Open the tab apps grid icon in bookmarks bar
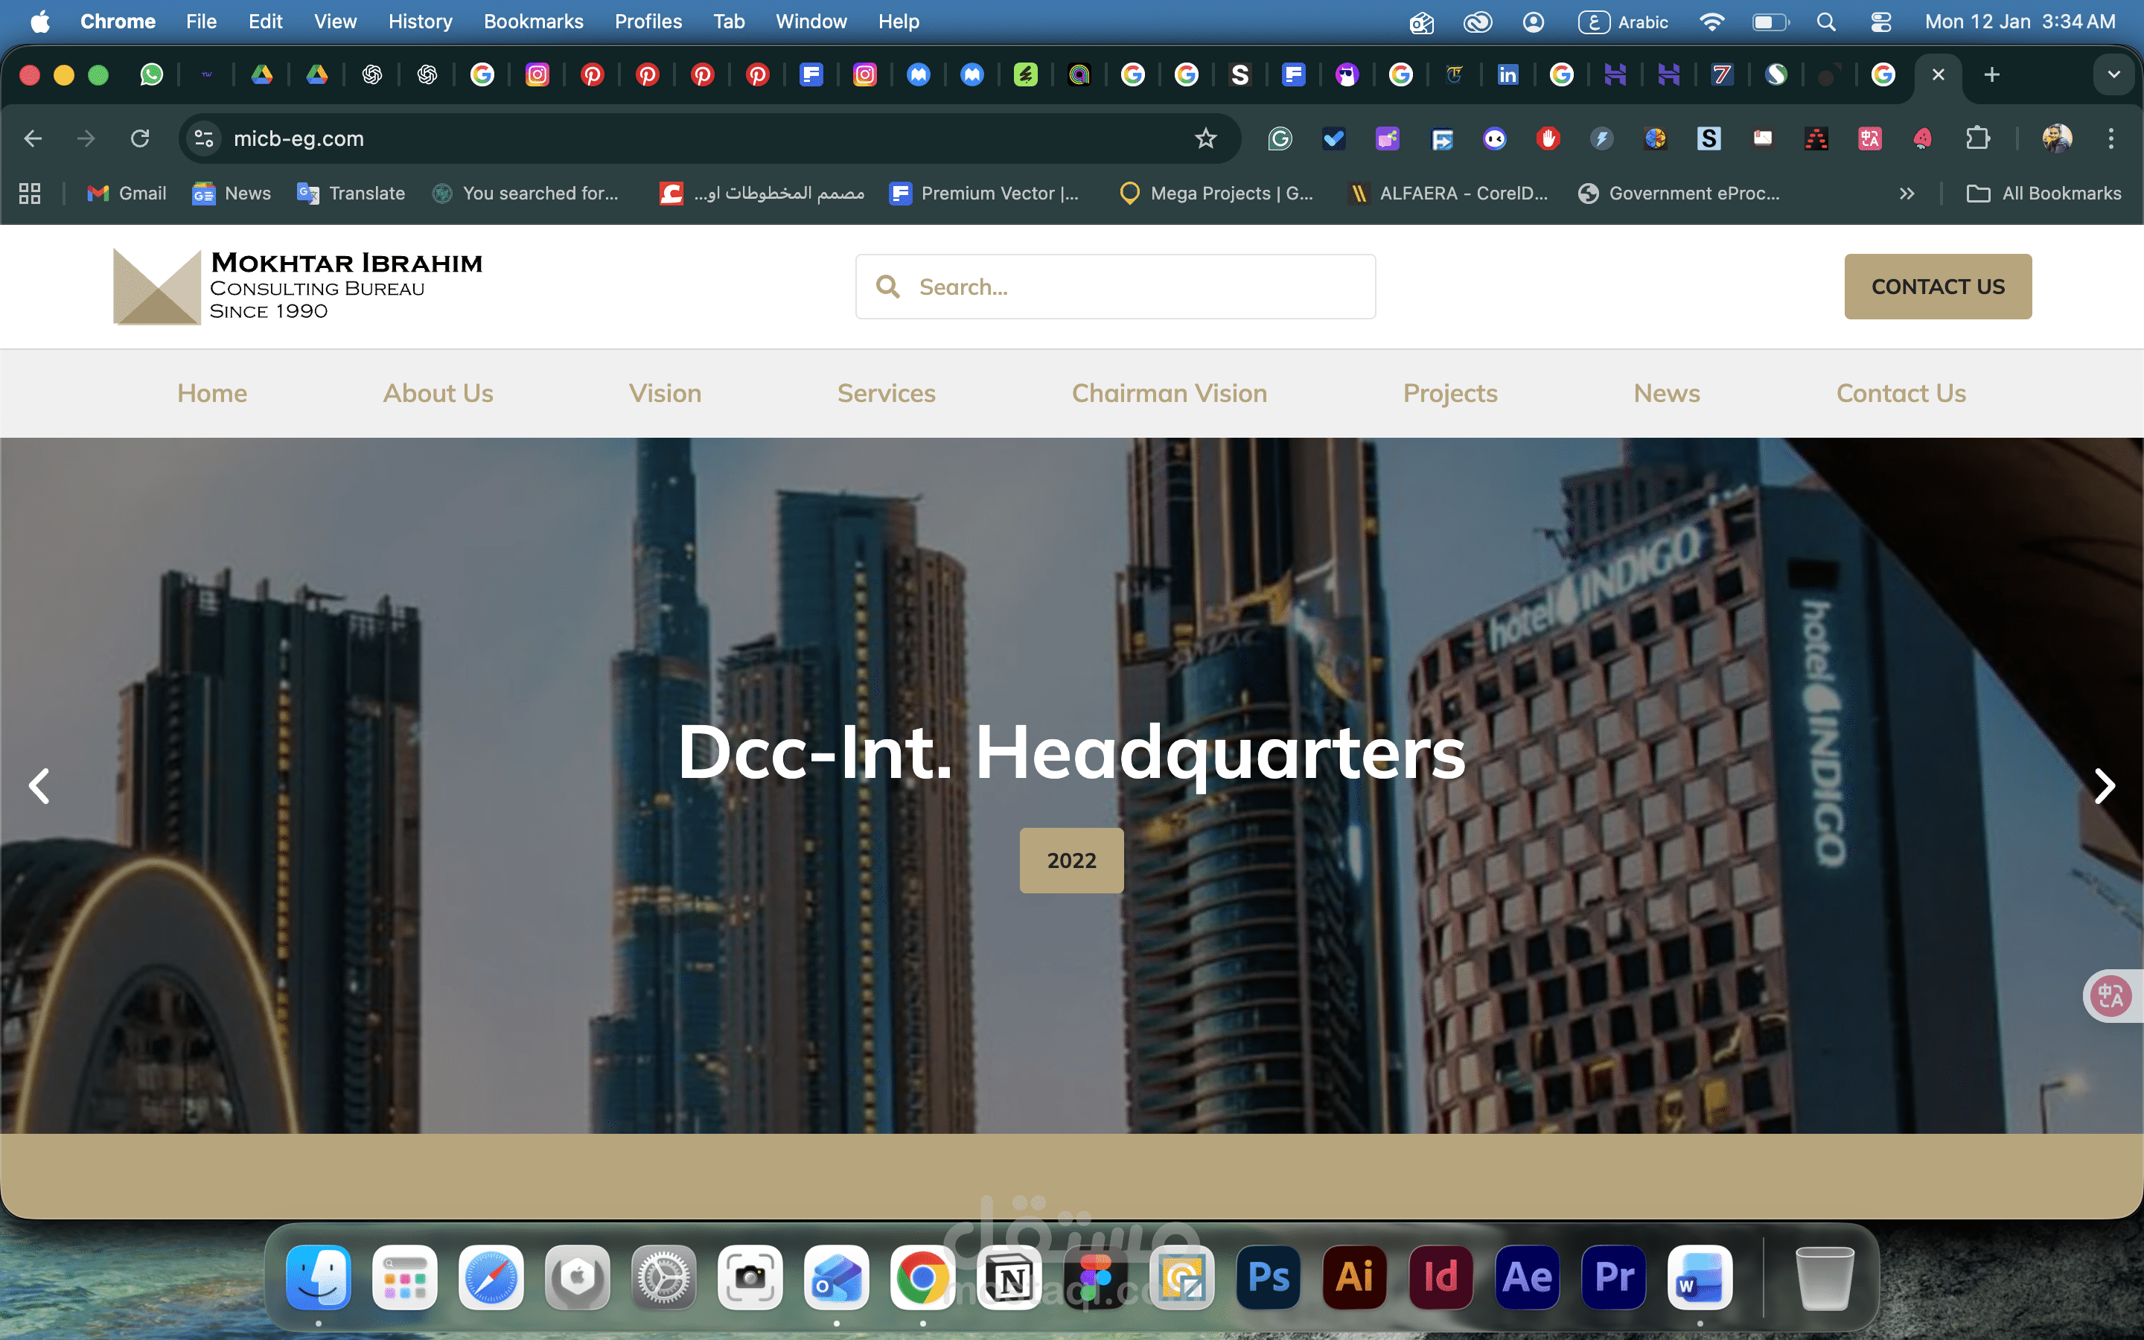Screen dimensions: 2144x1340 click(x=30, y=194)
